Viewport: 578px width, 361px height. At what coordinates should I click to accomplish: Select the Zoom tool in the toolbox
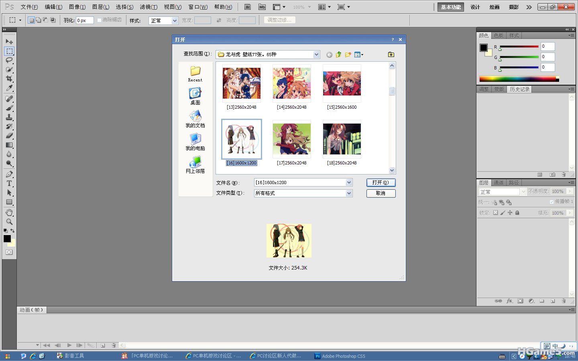pos(9,221)
